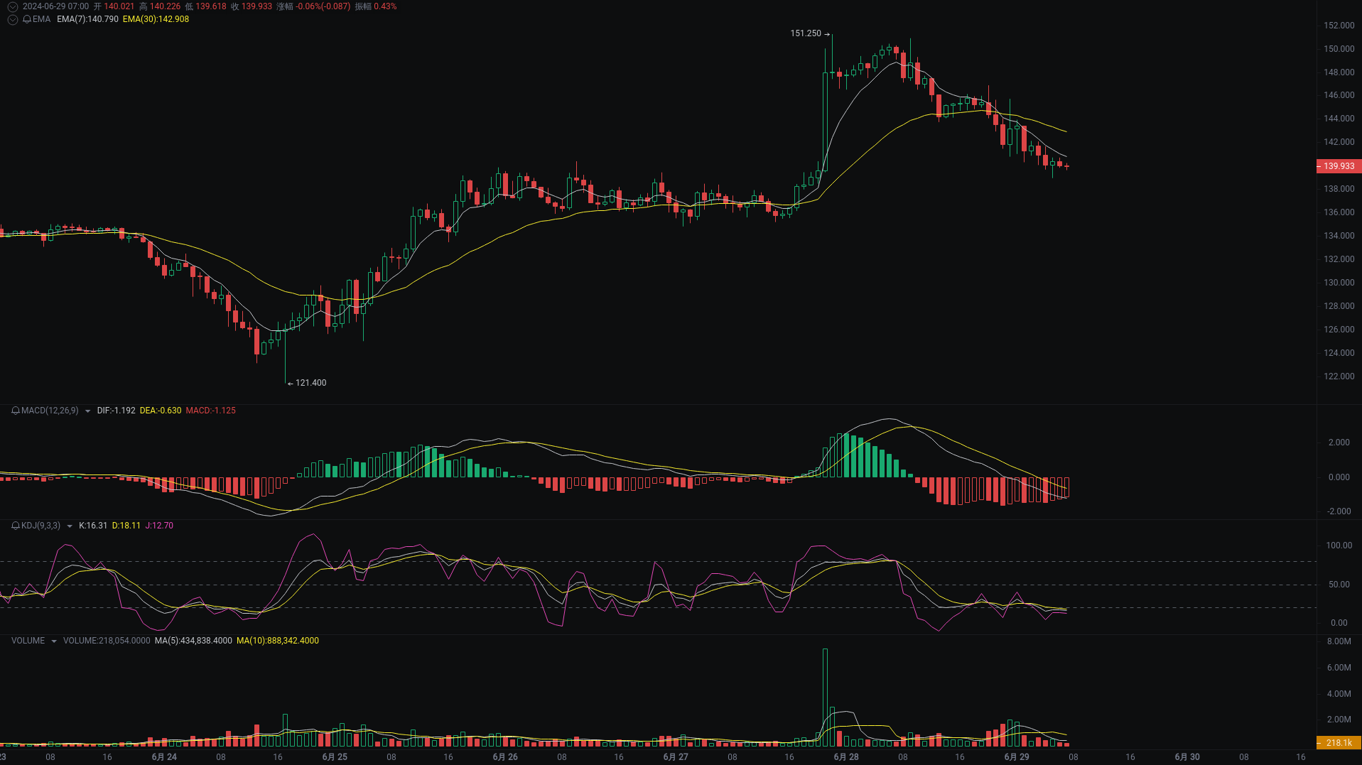This screenshot has height=765, width=1362.
Task: Click the K:16.31 value
Action: coord(93,526)
